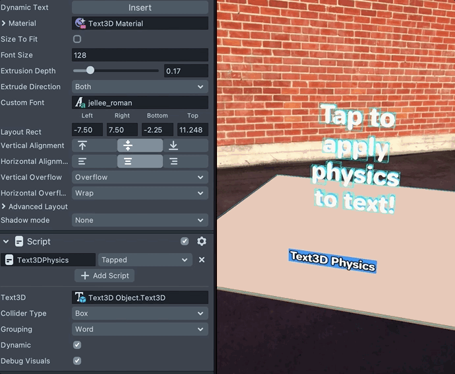
Task: Open the Tapped event dropdown
Action: (x=145, y=260)
